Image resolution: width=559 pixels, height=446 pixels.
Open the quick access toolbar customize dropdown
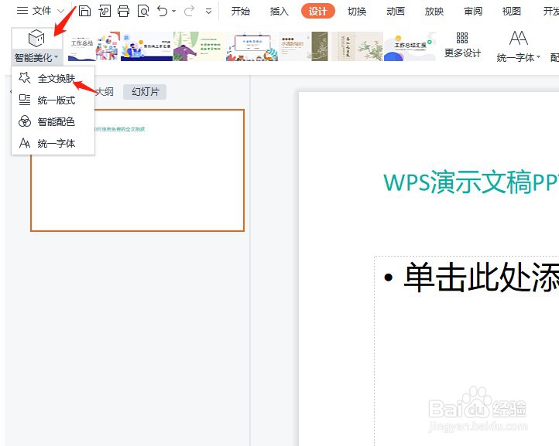coord(208,12)
